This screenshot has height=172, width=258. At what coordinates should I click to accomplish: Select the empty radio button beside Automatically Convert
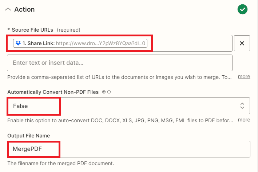[109, 92]
